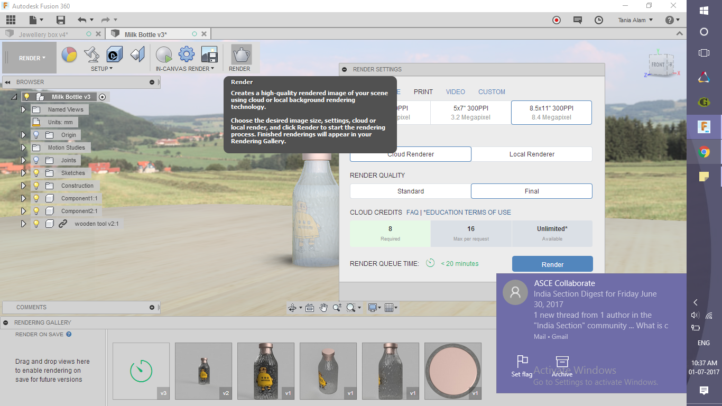Viewport: 722px width, 406px height.
Task: Open Action Center notification icon
Action: 704,391
